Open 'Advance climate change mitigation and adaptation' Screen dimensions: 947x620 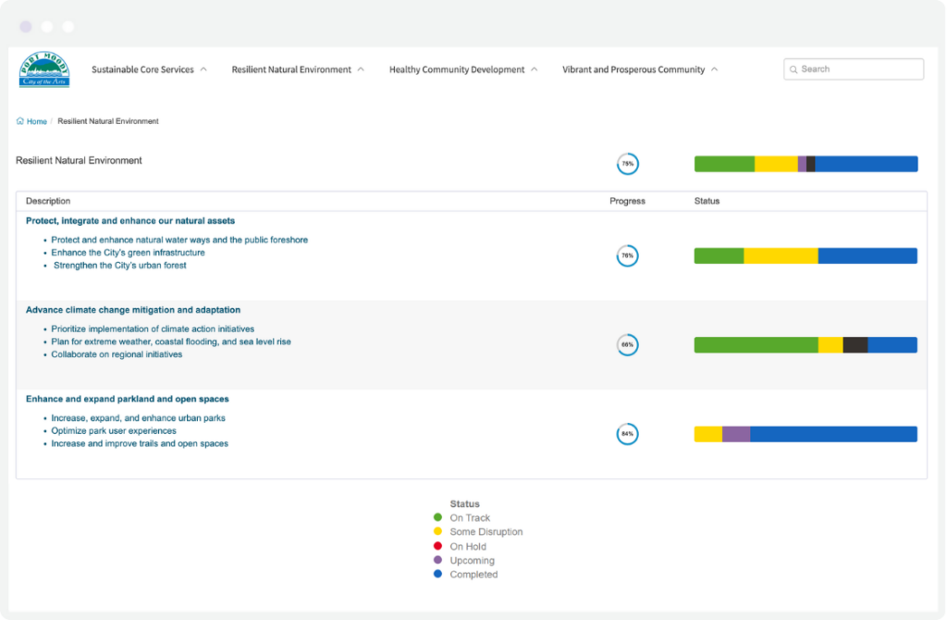tap(133, 310)
